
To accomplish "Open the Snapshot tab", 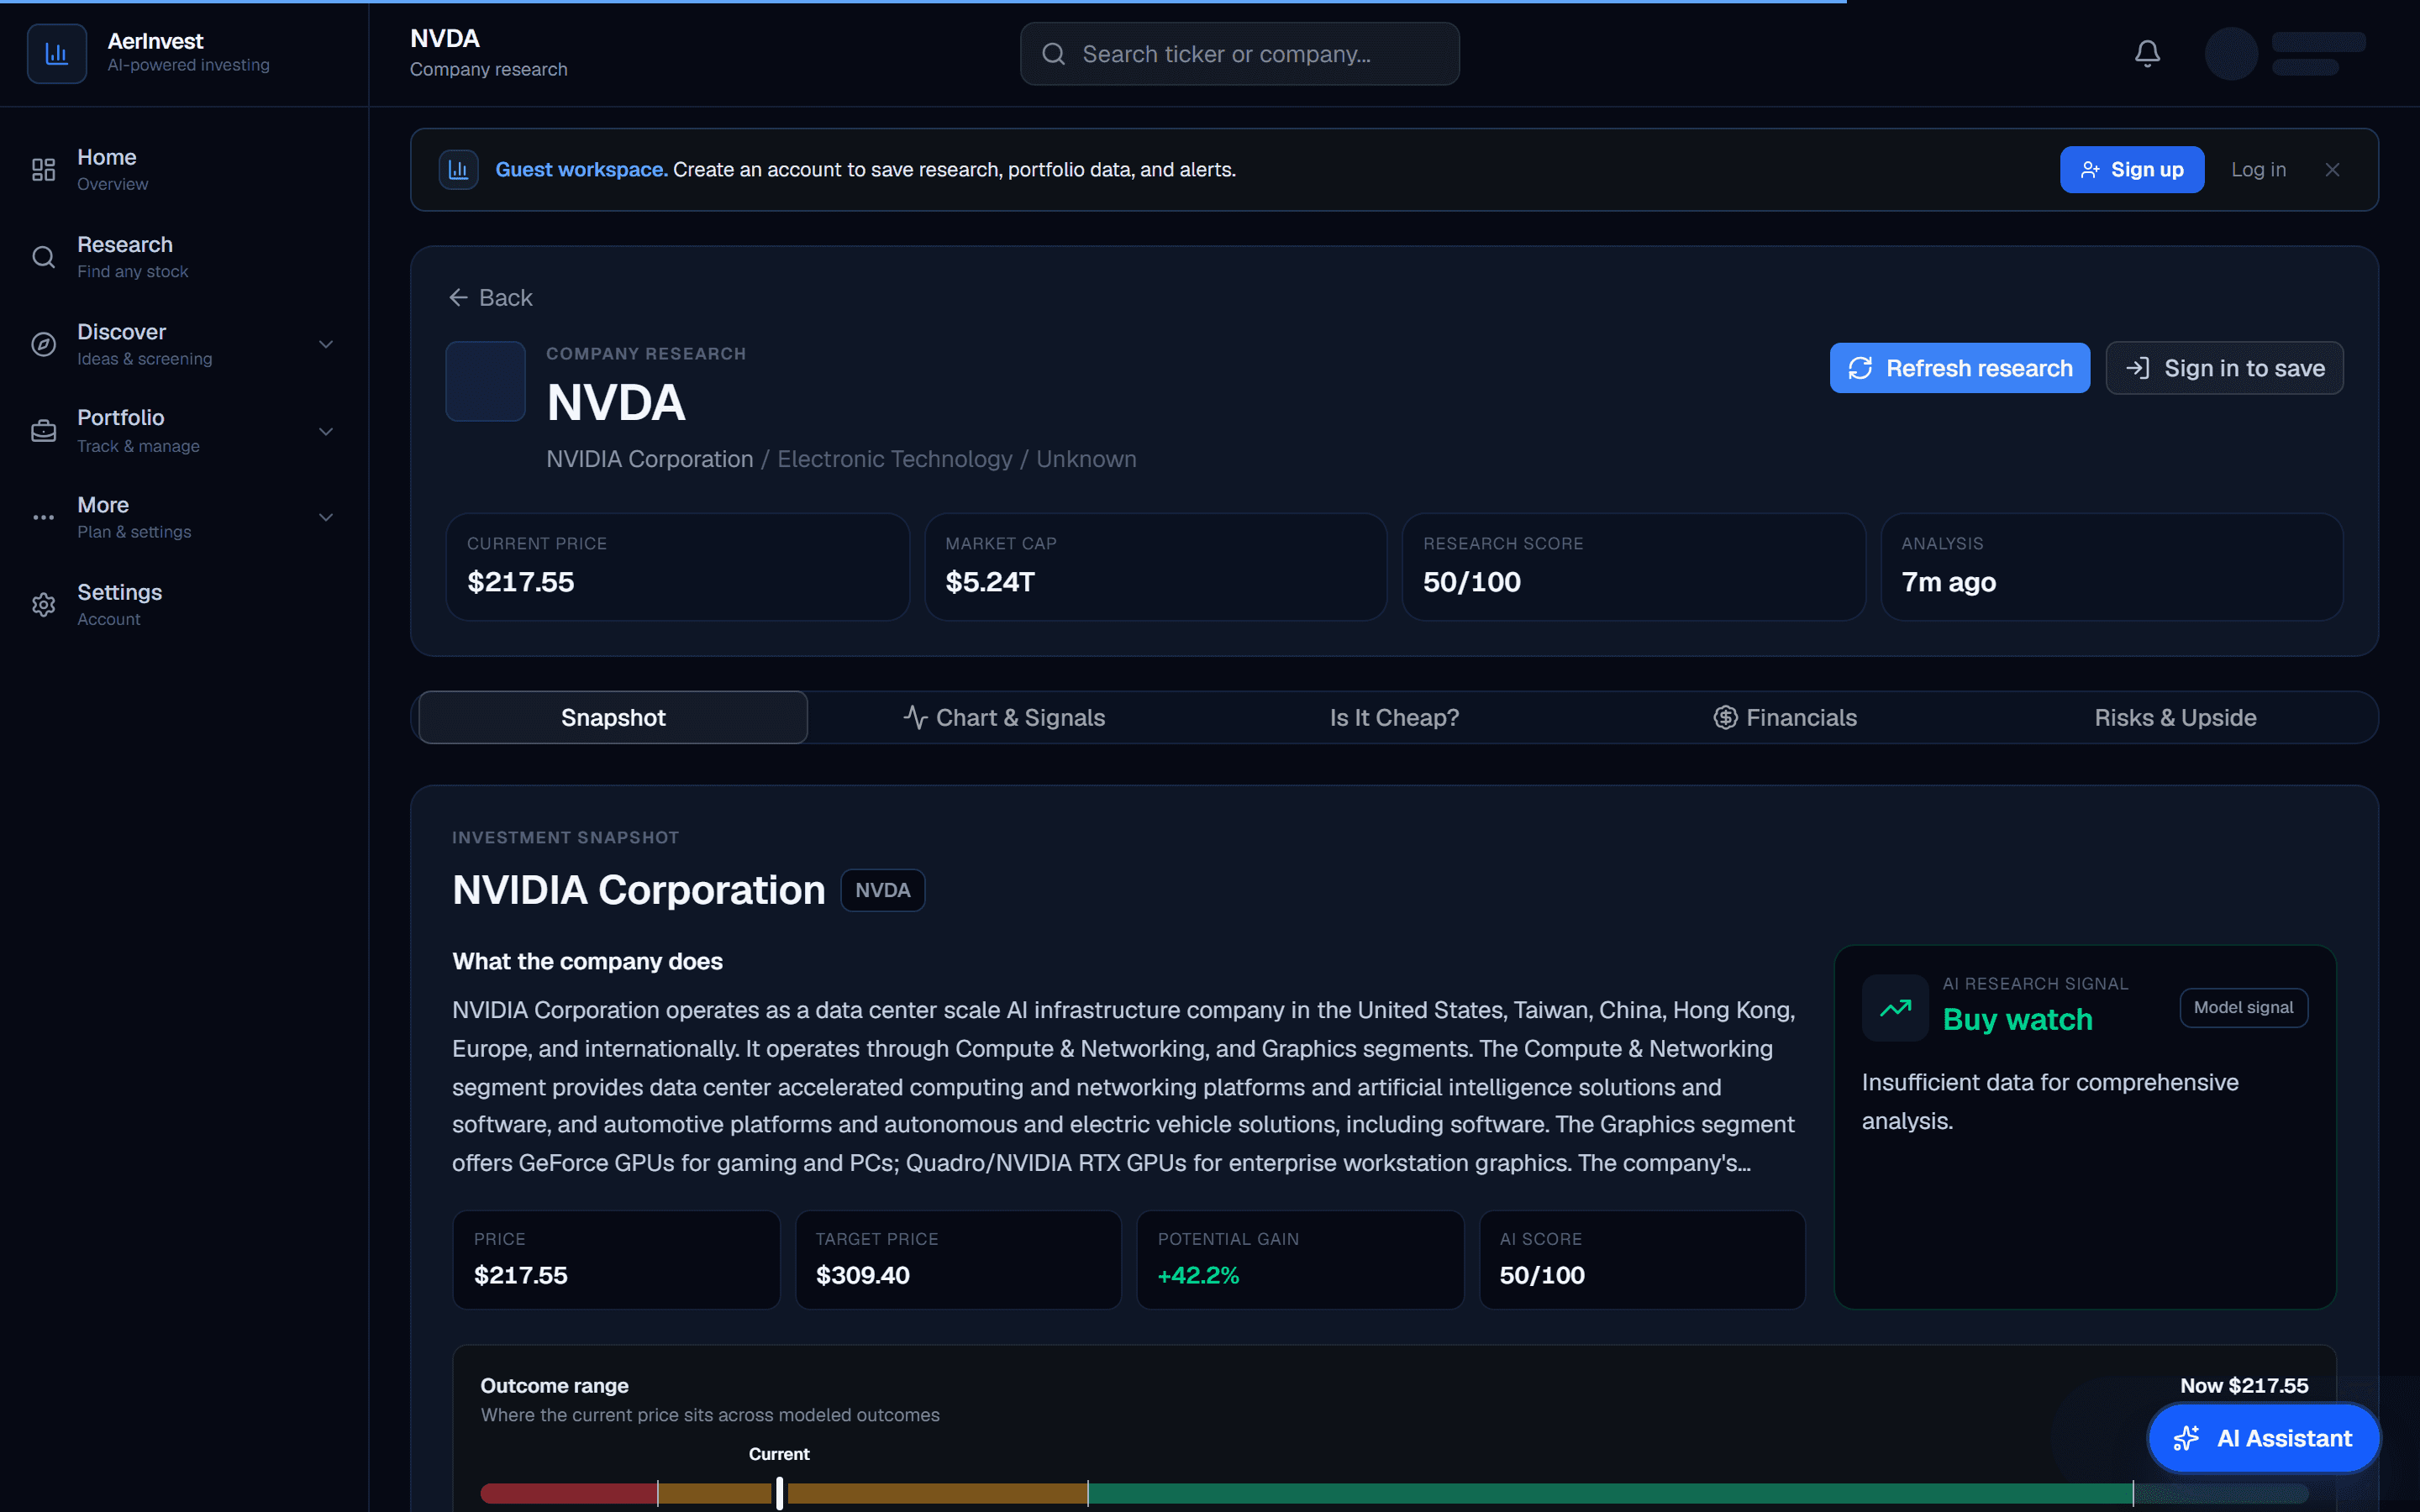I will [x=613, y=717].
